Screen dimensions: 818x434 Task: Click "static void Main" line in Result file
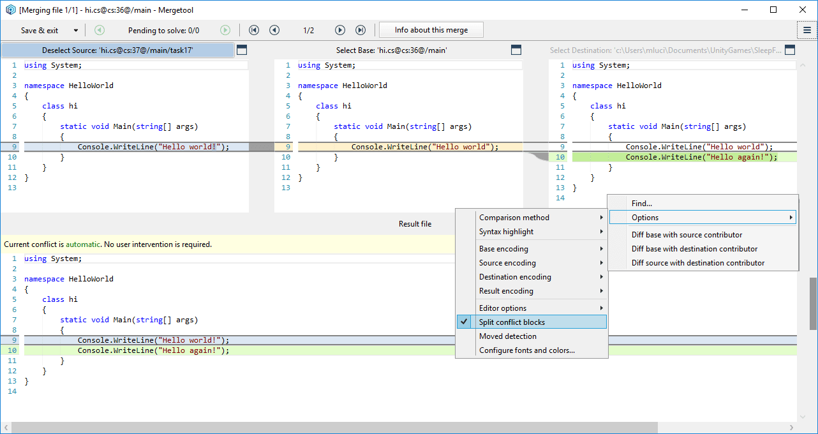[x=129, y=320]
